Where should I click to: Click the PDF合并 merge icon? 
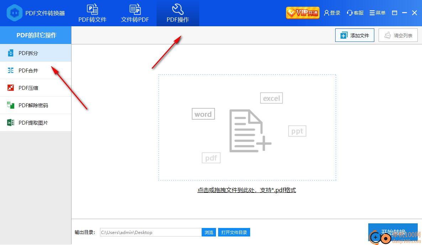(10, 70)
